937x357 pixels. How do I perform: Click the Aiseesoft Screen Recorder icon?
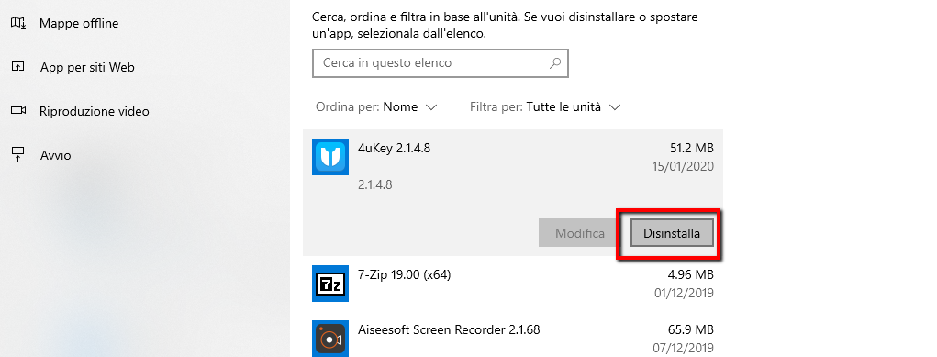330,339
